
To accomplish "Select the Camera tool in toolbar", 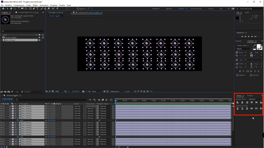I will pyautogui.click(x=22, y=9).
